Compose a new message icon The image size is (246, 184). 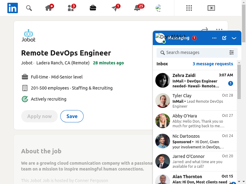coord(224,38)
